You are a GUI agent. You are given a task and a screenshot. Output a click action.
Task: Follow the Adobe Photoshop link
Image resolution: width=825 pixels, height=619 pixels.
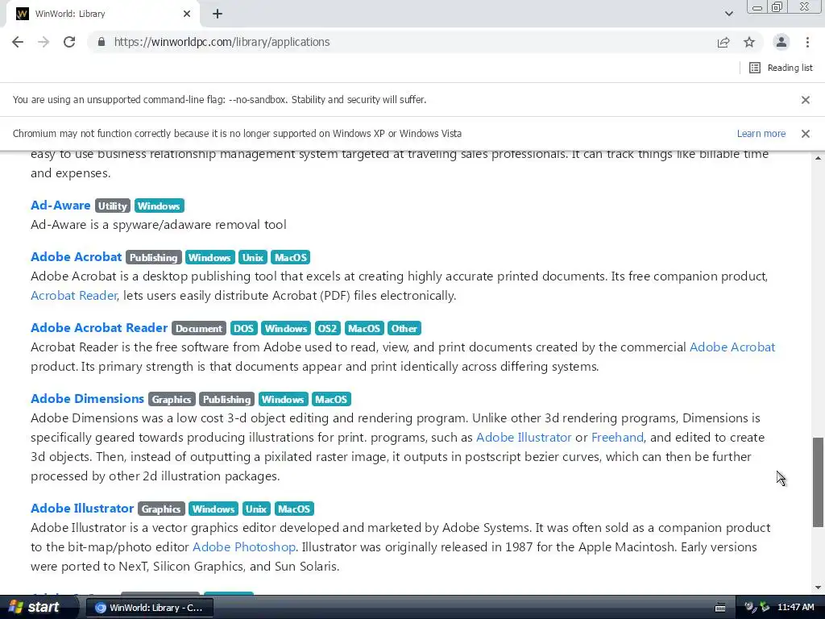(x=243, y=547)
